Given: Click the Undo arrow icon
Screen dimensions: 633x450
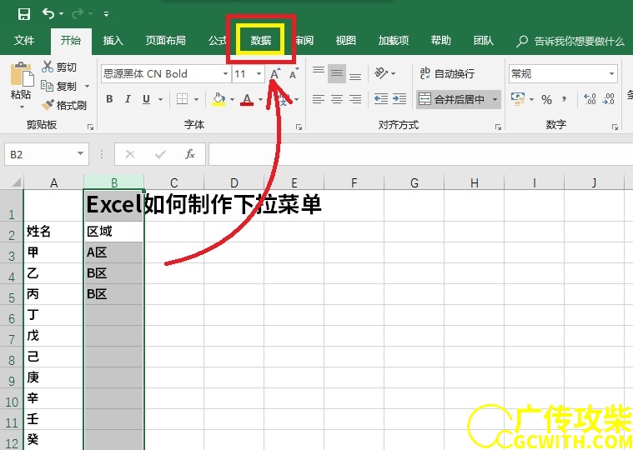Looking at the screenshot, I should 48,14.
